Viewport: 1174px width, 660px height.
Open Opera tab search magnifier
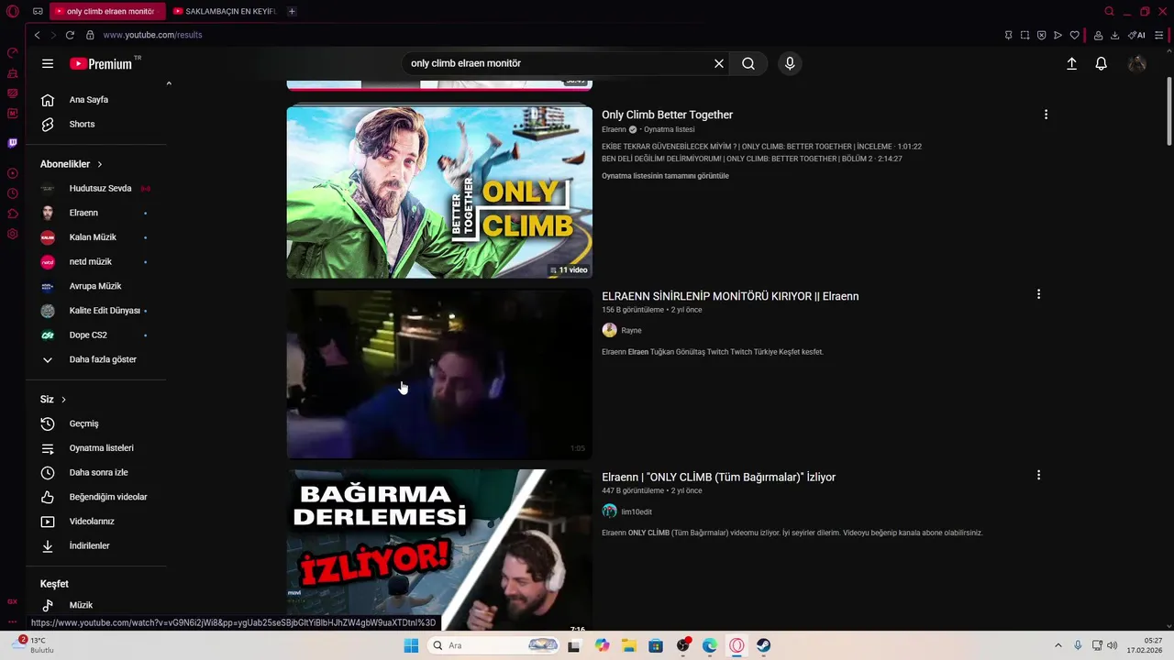click(x=1109, y=11)
